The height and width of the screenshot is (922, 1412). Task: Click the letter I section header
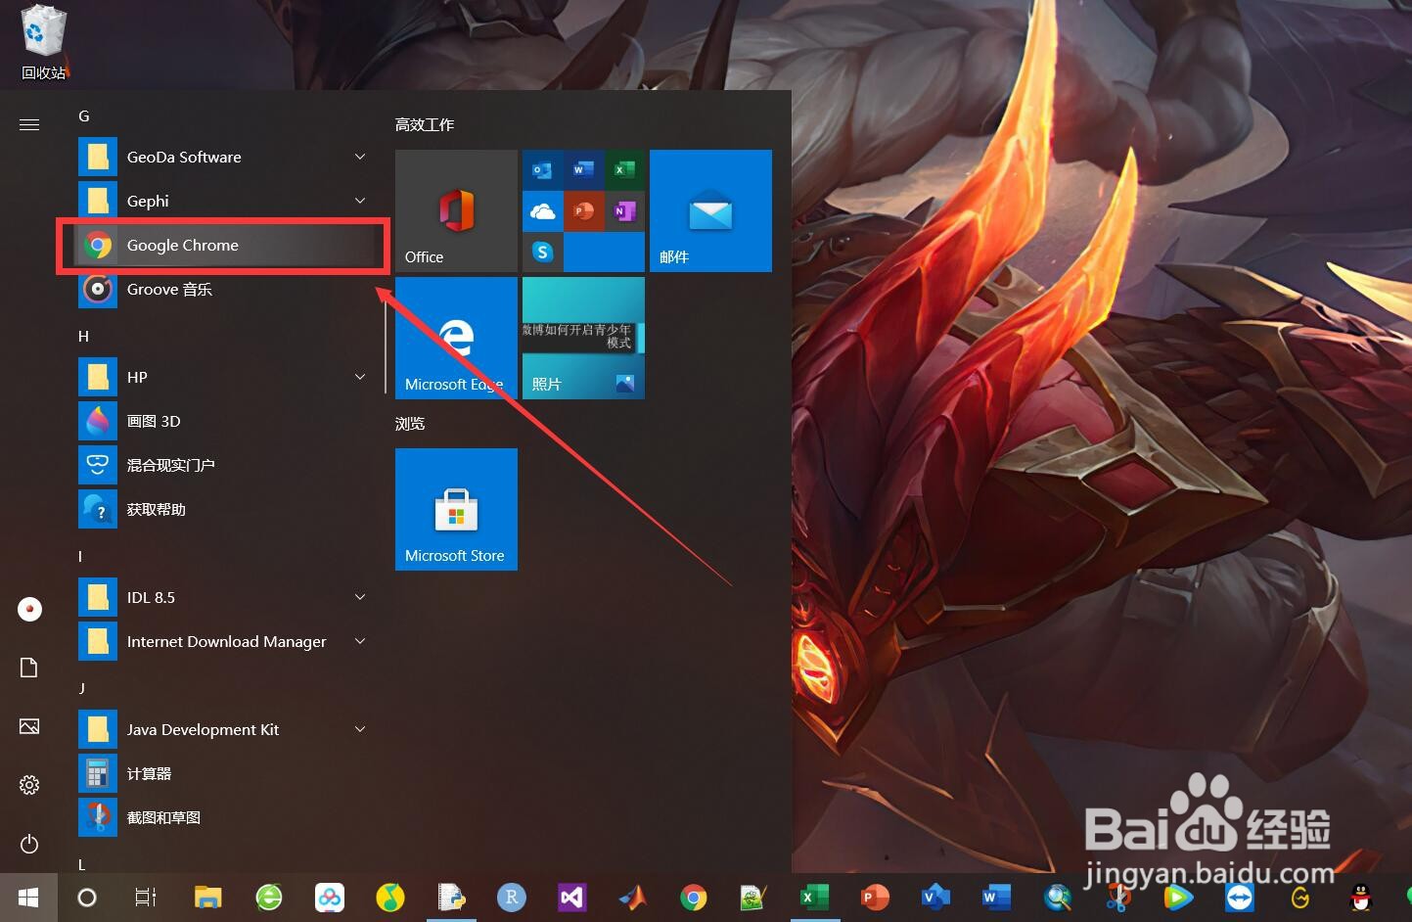pos(80,556)
